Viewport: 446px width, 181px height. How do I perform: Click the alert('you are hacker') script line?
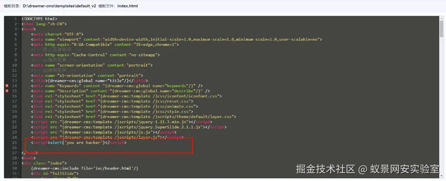pos(79,143)
